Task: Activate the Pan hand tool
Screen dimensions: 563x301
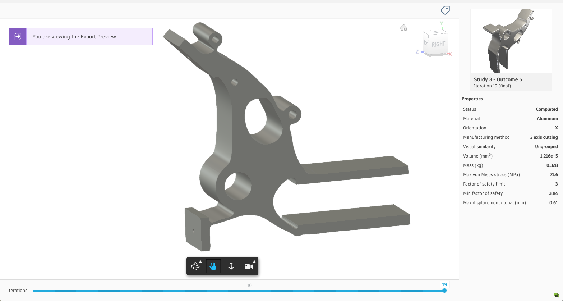Action: click(213, 266)
